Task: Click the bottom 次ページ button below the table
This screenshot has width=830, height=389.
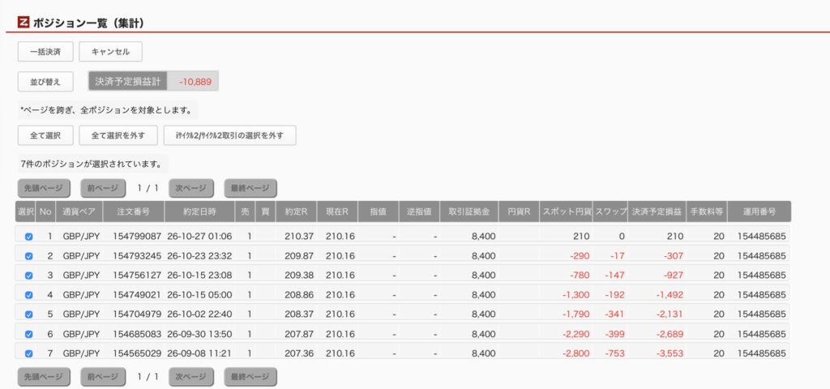Action: click(x=191, y=377)
